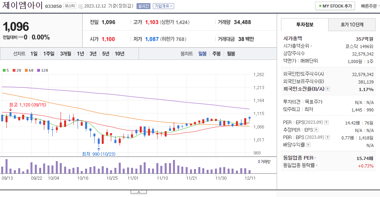Click the 실시간 realtime badge
Screen dimensions: 380x197
pos(143,6)
